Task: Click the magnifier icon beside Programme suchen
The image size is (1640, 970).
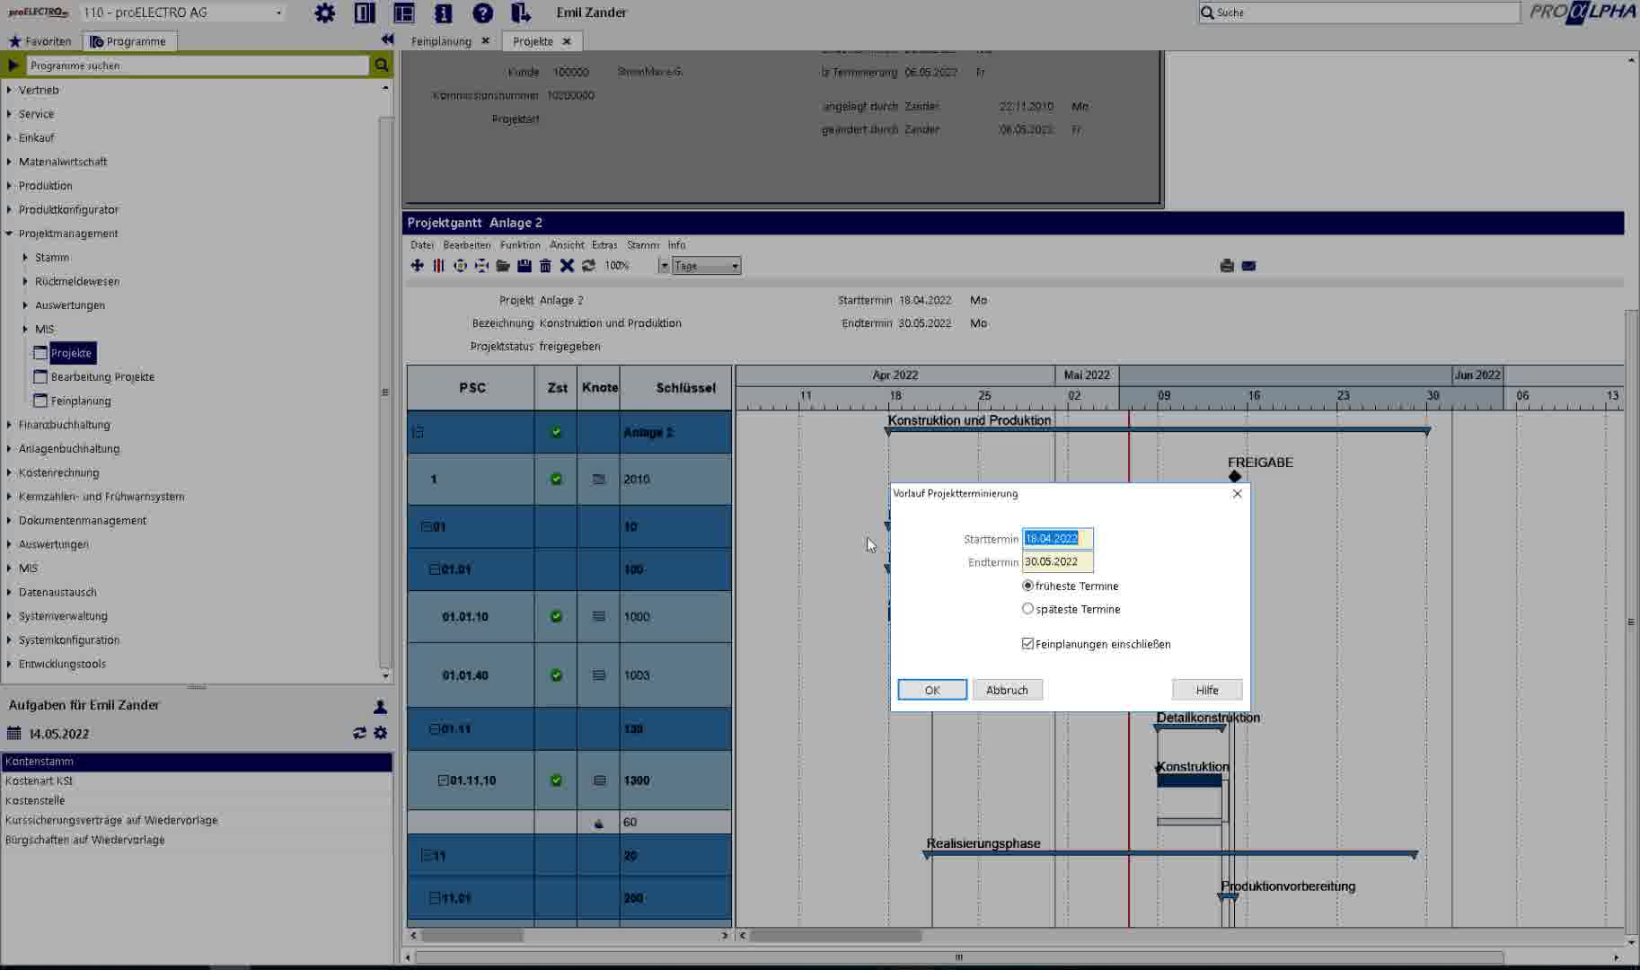Action: tap(382, 65)
